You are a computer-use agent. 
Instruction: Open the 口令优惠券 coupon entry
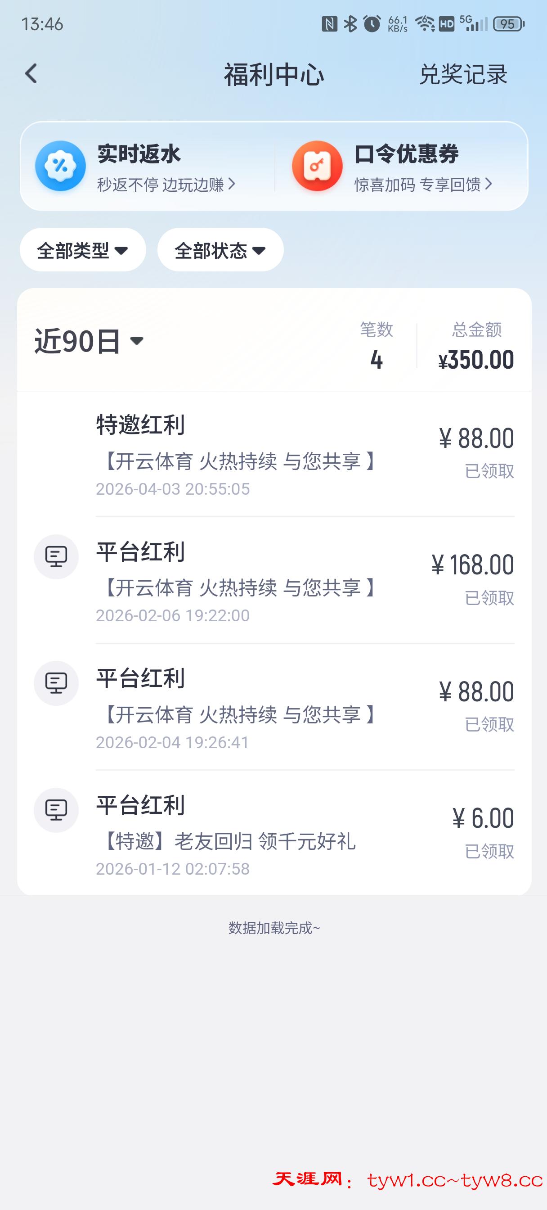pos(406,154)
